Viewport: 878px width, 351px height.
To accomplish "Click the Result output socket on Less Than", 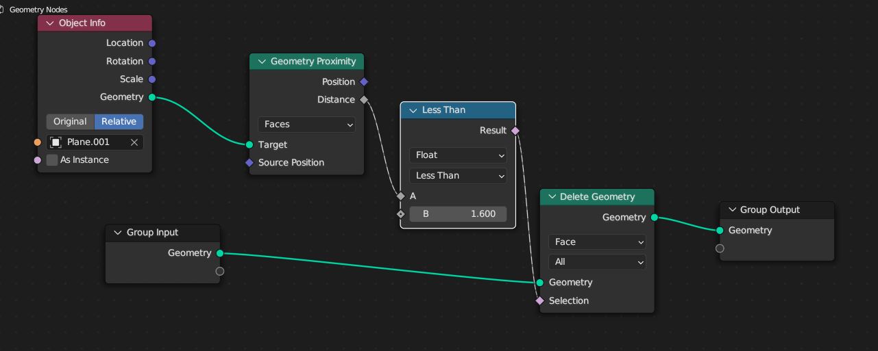I will click(515, 131).
